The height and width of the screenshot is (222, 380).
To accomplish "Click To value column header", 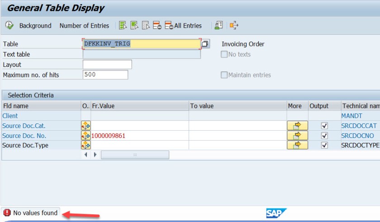I will click(x=238, y=106).
